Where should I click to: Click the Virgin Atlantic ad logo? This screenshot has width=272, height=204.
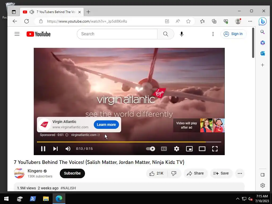pyautogui.click(x=44, y=124)
